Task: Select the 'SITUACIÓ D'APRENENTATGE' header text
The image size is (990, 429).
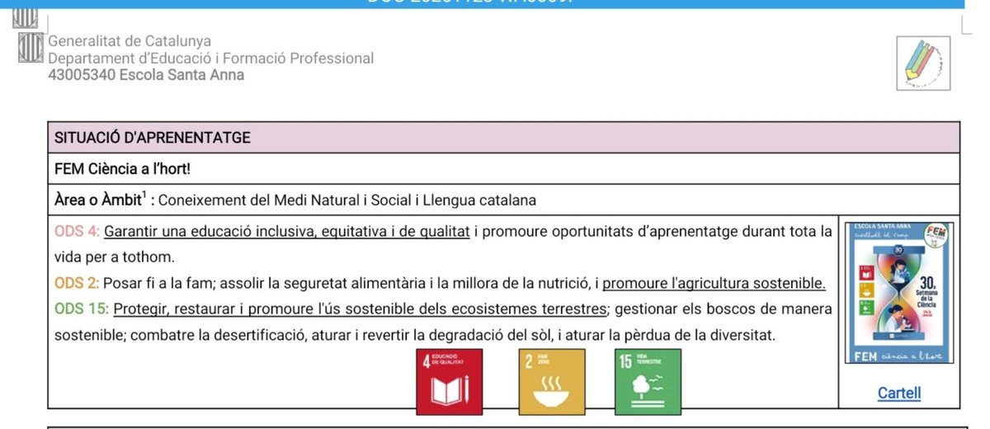Action: (x=153, y=138)
